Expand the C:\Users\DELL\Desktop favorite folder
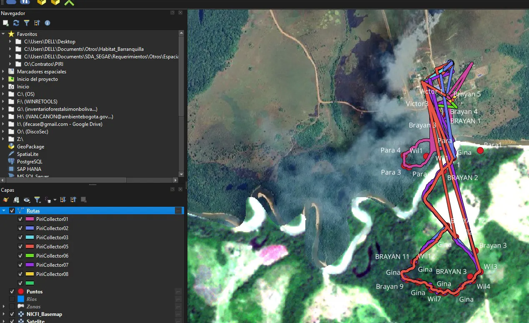The height and width of the screenshot is (323, 529). tap(10, 42)
